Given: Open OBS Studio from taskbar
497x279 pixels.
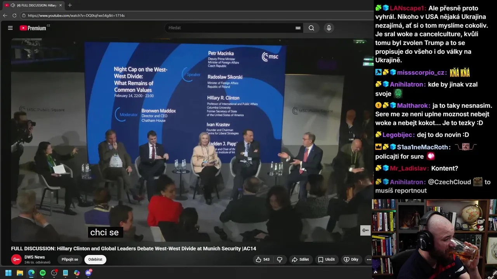Looking at the screenshot, I should 54,273.
